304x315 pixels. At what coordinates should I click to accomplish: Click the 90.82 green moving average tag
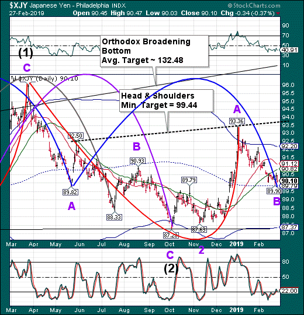tap(290, 169)
